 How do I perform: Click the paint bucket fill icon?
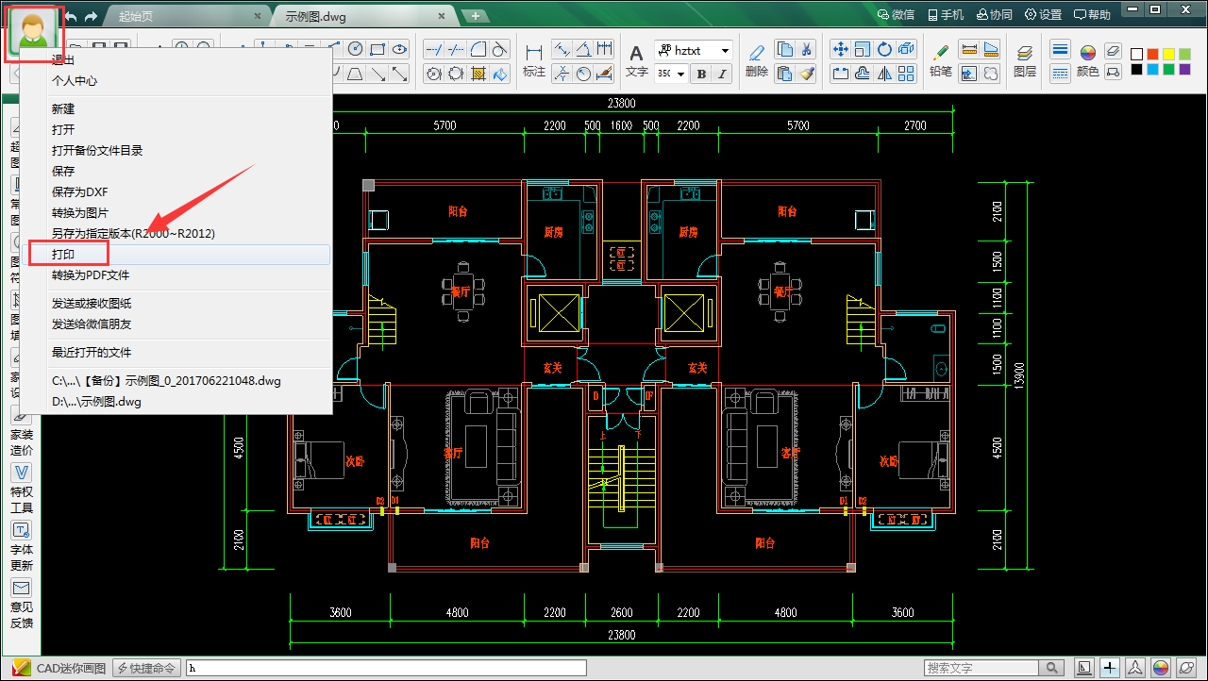tap(501, 74)
